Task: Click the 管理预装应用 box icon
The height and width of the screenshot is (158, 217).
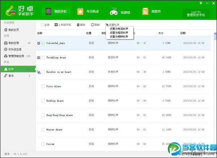Action: 6,56
